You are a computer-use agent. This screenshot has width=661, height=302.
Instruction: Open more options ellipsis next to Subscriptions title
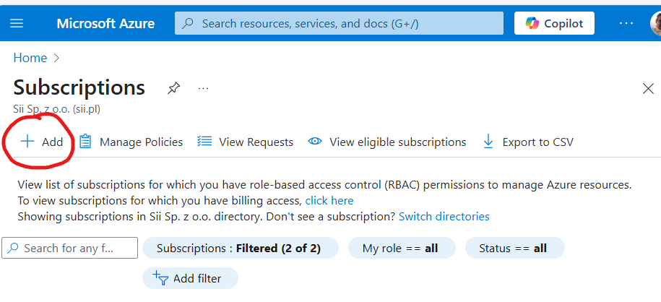click(203, 88)
